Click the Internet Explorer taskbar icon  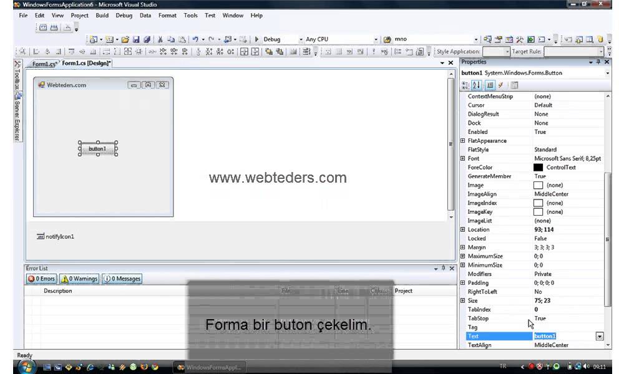(x=90, y=367)
